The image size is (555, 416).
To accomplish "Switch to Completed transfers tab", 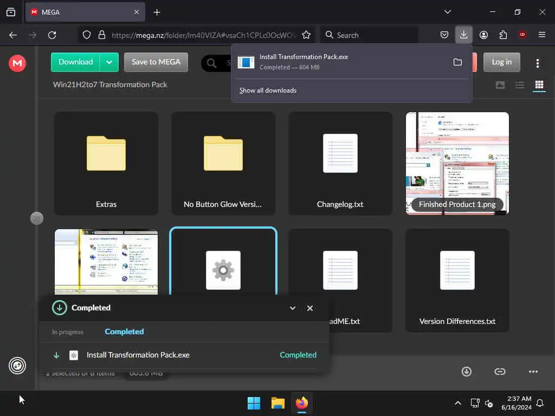I will coord(124,331).
